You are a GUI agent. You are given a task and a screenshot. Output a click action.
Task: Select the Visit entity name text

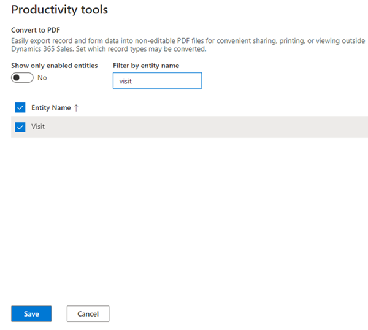(38, 127)
